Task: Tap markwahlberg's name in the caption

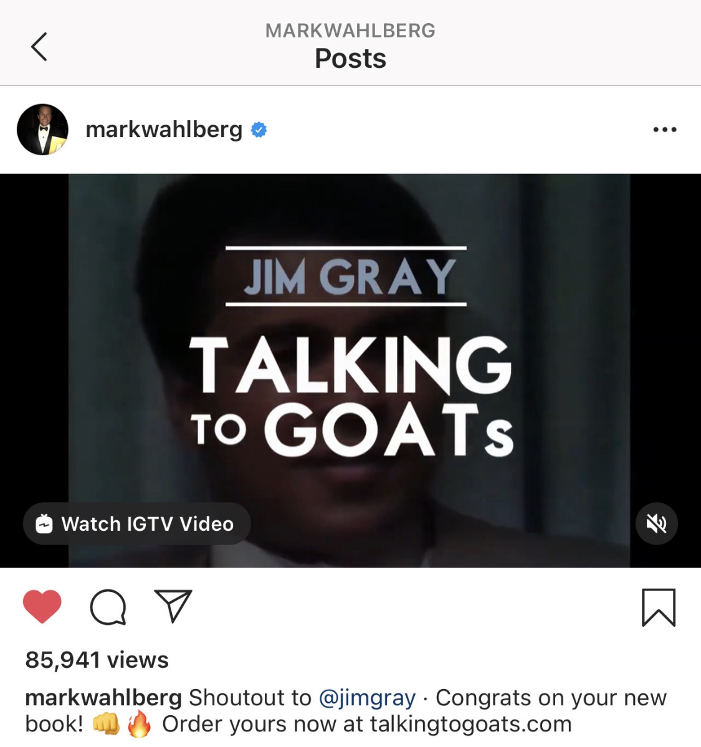Action: [x=103, y=698]
